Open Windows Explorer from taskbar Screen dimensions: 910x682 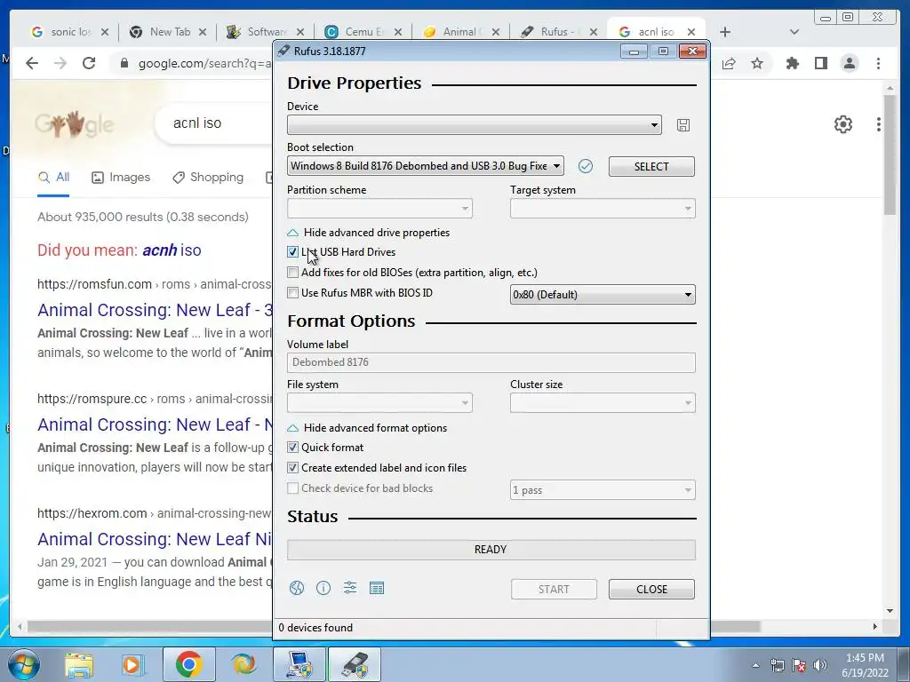click(79, 664)
